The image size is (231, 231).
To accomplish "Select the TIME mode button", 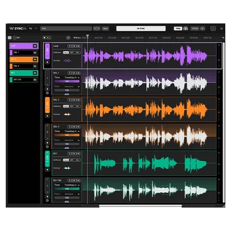I will (178, 28).
